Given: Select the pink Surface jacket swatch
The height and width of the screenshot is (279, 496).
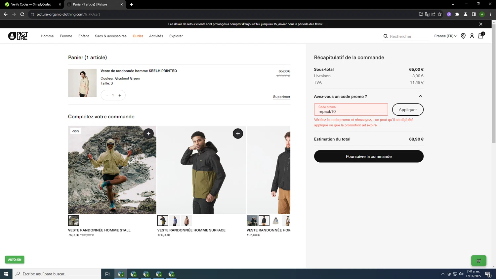Looking at the screenshot, I should point(186,220).
